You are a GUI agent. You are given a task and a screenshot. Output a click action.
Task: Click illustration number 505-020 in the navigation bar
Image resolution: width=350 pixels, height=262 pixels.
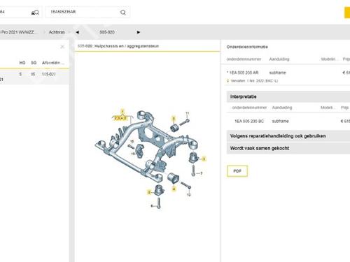107,32
